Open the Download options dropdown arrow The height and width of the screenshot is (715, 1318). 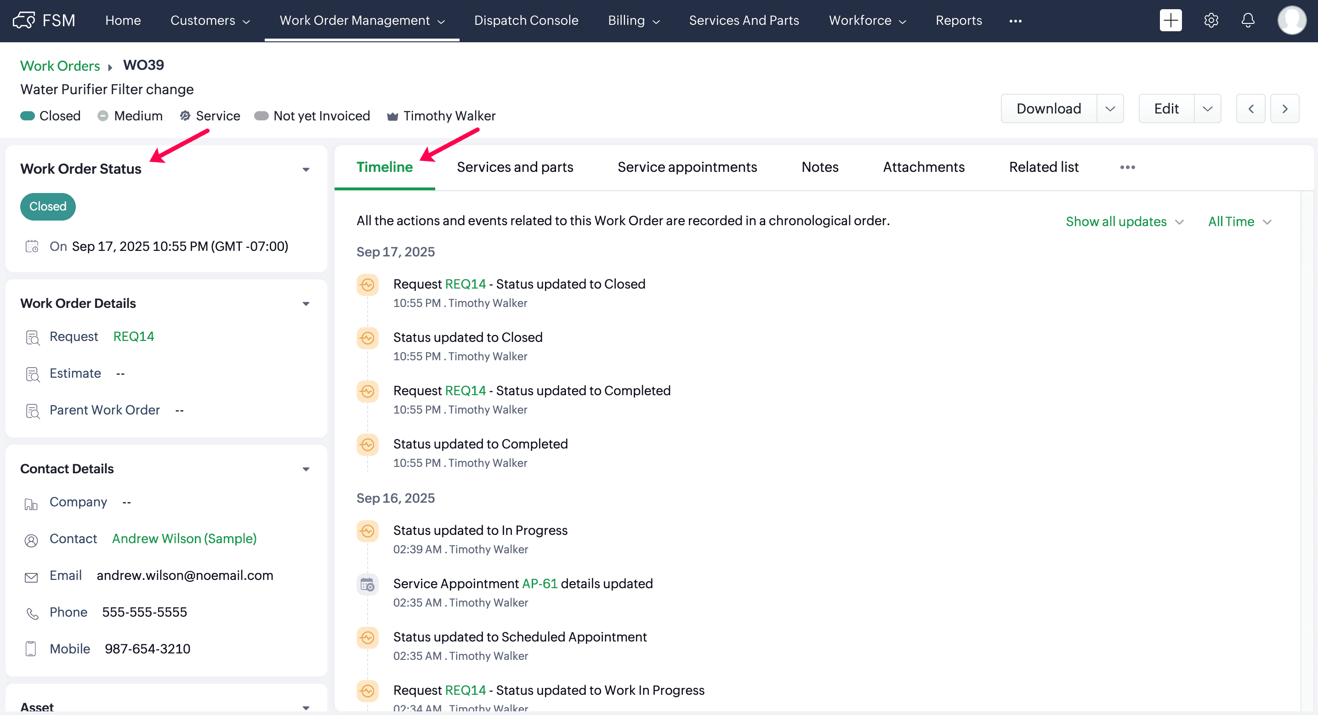[x=1110, y=108]
